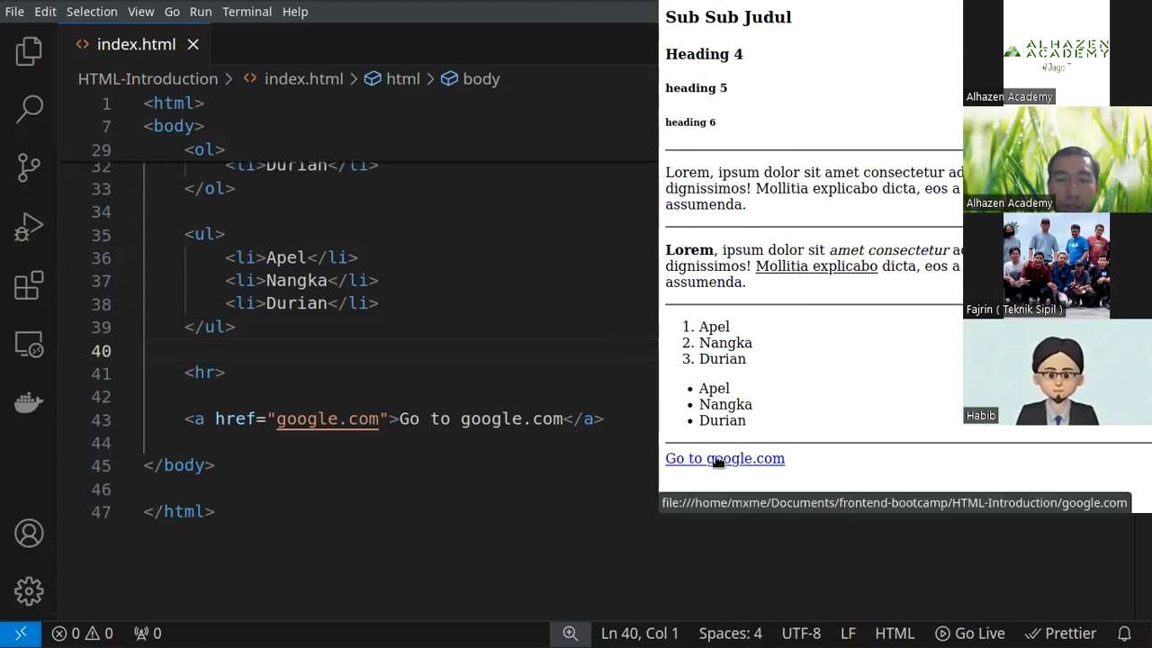Open the Accounts menu icon

pos(29,534)
